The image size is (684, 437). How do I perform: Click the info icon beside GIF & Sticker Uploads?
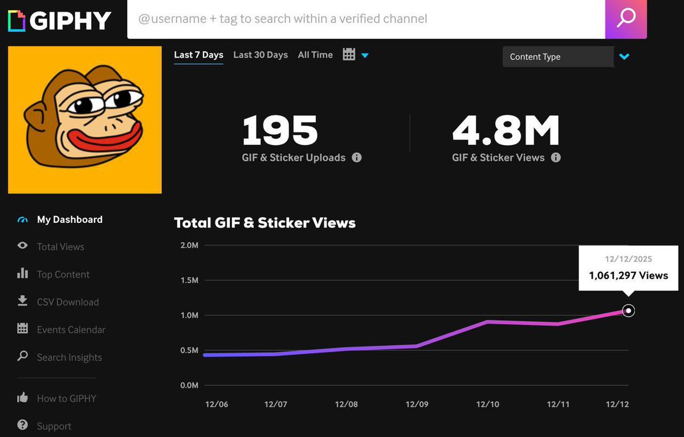(x=357, y=158)
